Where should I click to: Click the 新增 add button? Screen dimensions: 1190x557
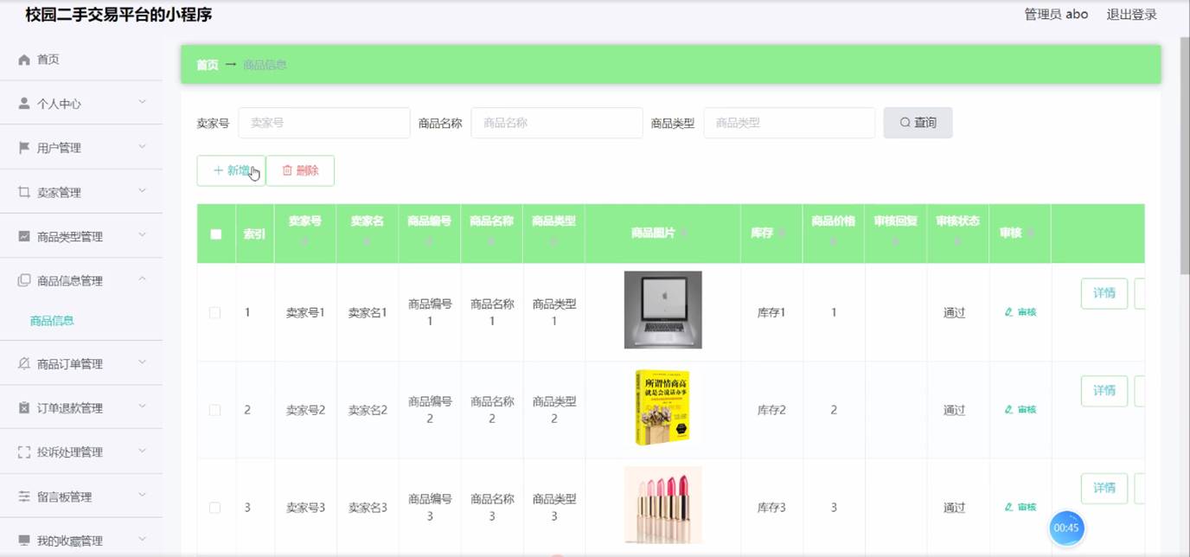tap(231, 170)
